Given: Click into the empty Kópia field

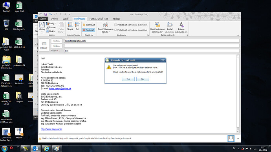Looking at the screenshot, I should point(152,46).
